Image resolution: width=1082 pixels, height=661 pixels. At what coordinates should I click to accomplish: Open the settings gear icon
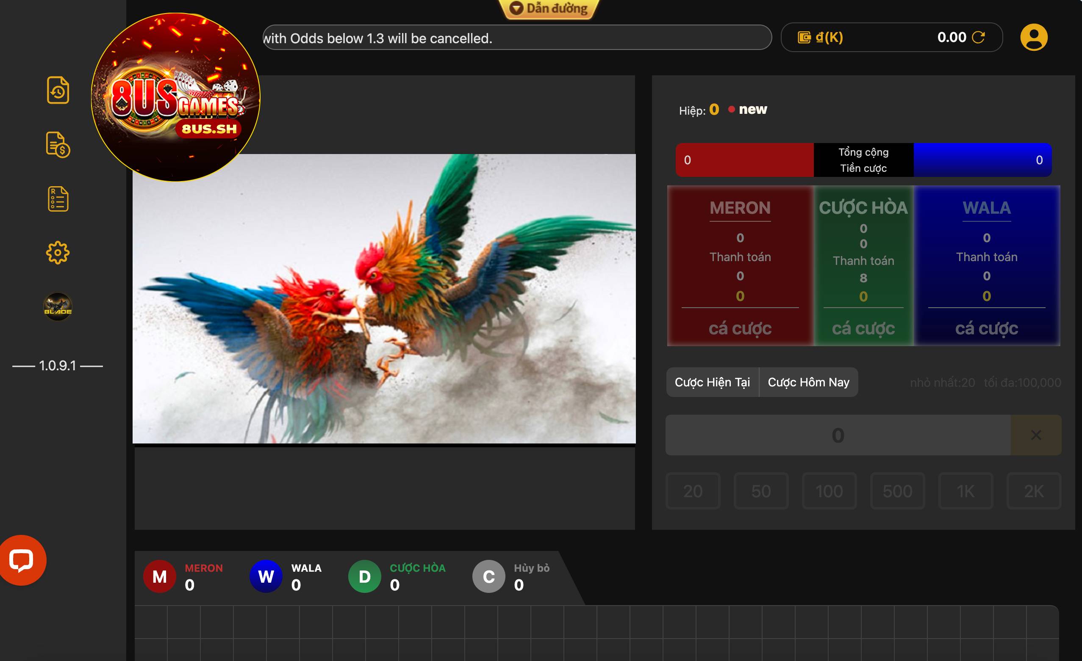pyautogui.click(x=58, y=253)
